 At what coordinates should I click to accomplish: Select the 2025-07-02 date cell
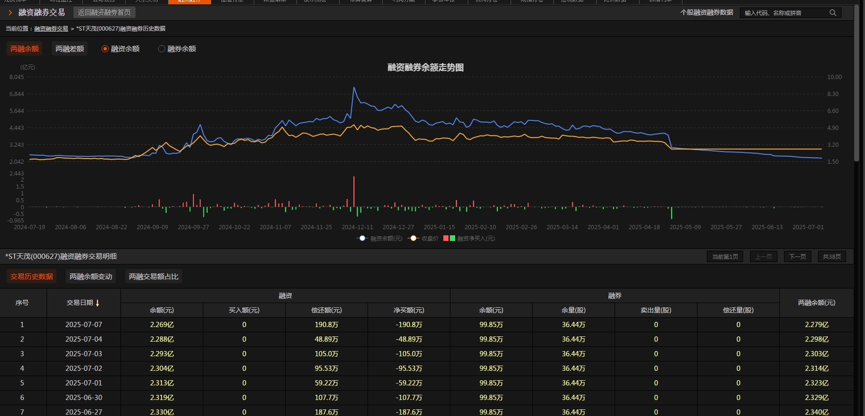click(84, 368)
